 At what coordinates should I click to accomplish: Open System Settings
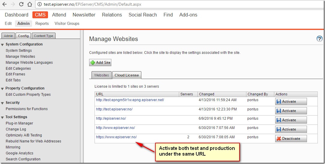[19, 51]
